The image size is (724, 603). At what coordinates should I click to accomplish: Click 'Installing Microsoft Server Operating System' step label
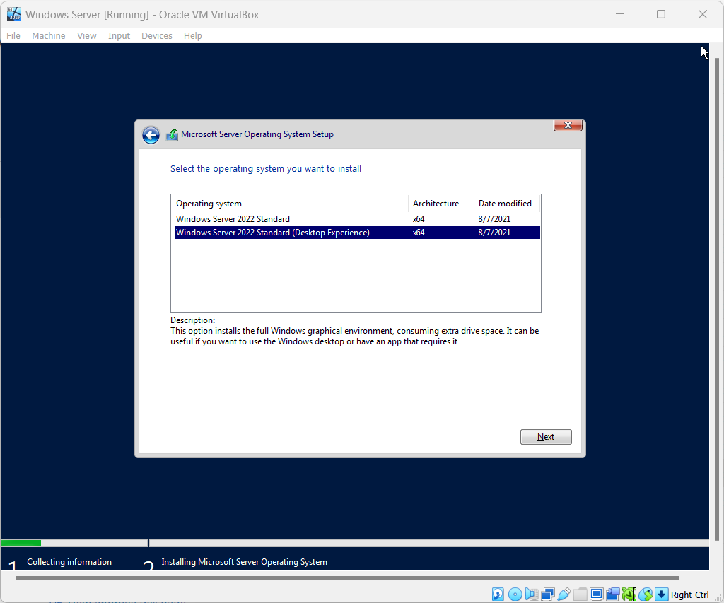point(244,562)
